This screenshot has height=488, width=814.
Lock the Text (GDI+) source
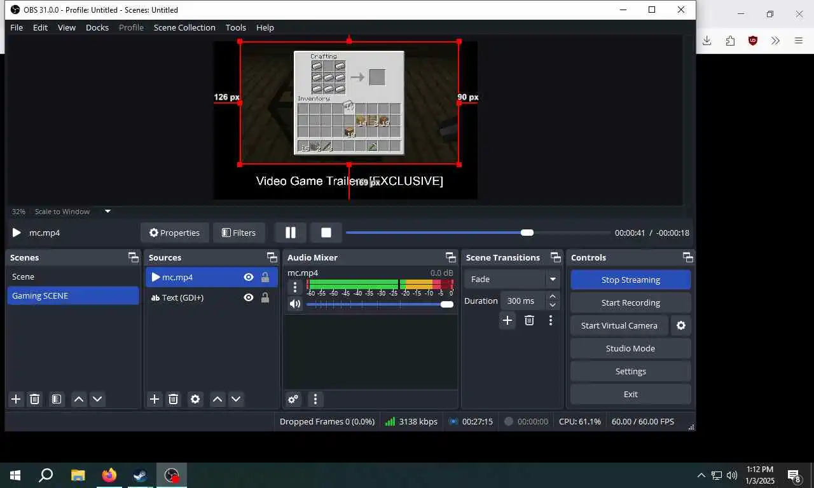[265, 297]
